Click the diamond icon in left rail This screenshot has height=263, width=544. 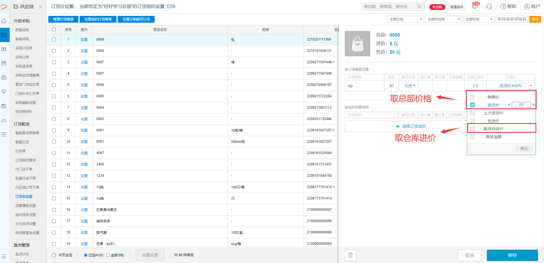click(4, 92)
